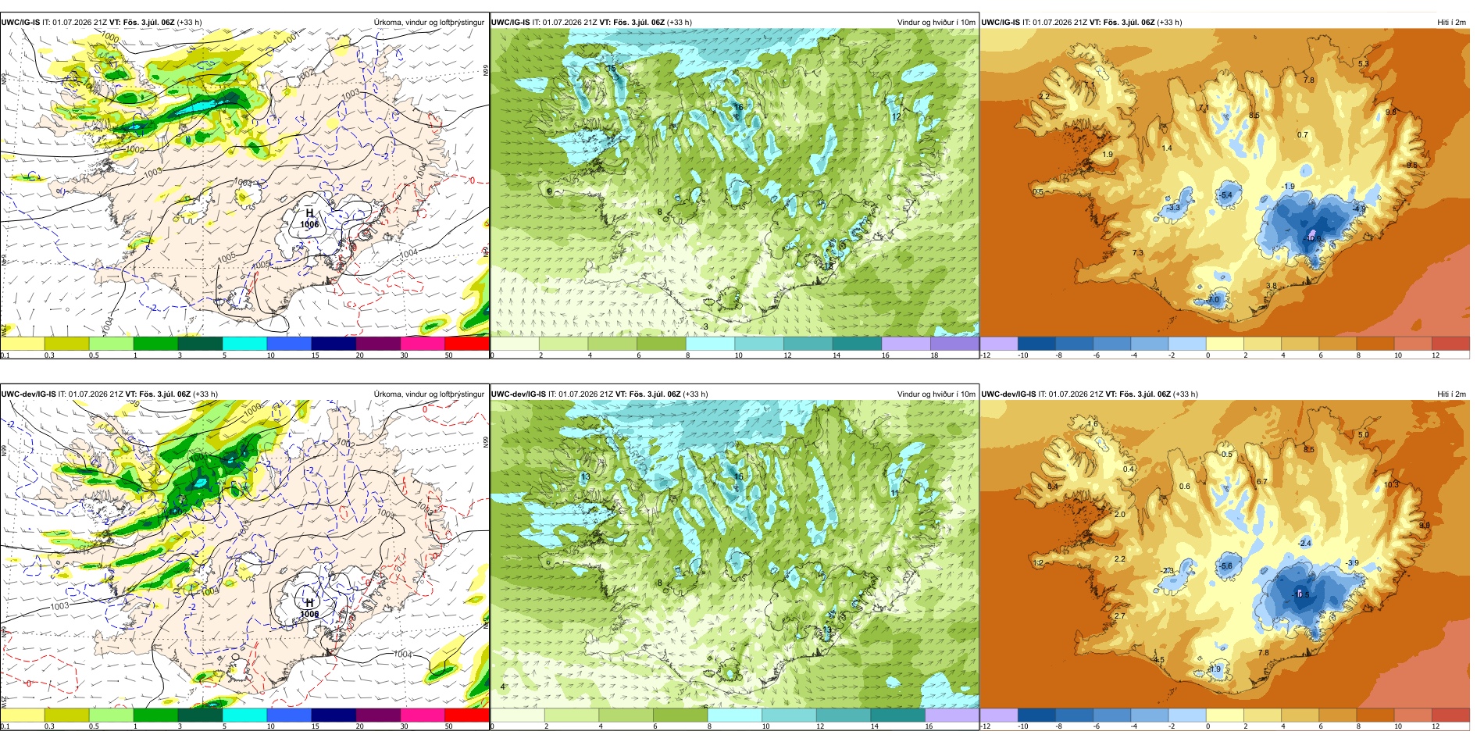1484x742 pixels.
Task: Pick the dark green 3–5 swatch in UWC-dev precipitation legend
Action: (200, 715)
